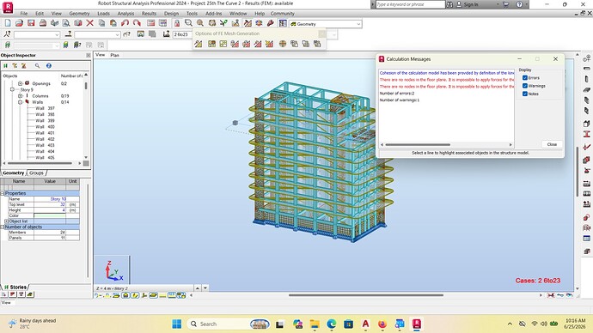Image resolution: width=593 pixels, height=333 pixels.
Task: Collapse the Story 9 tree node
Action: (x=12, y=90)
